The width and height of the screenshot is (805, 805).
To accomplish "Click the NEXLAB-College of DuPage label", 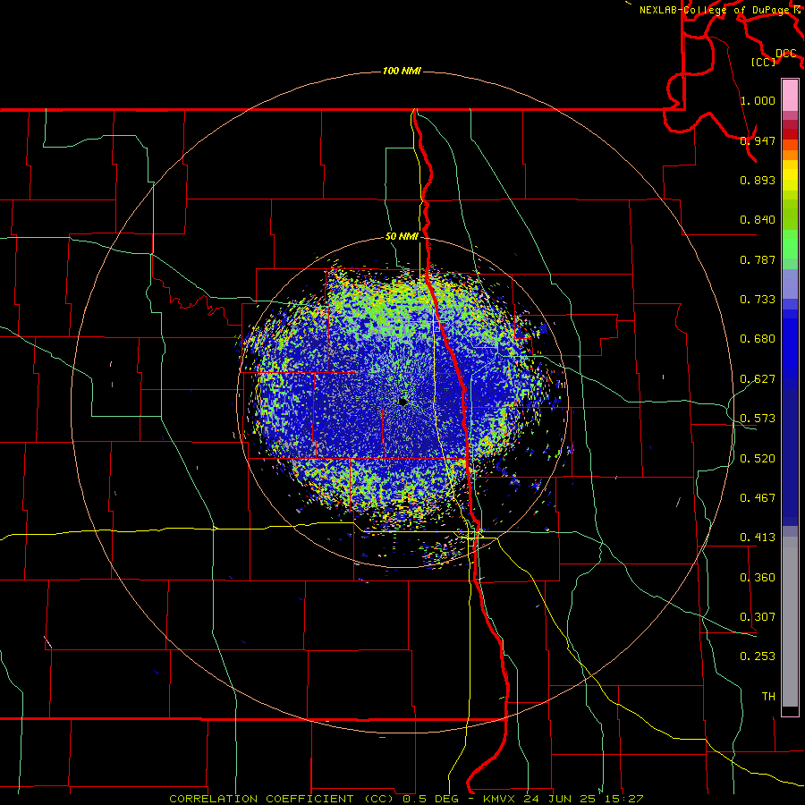I will click(x=716, y=10).
